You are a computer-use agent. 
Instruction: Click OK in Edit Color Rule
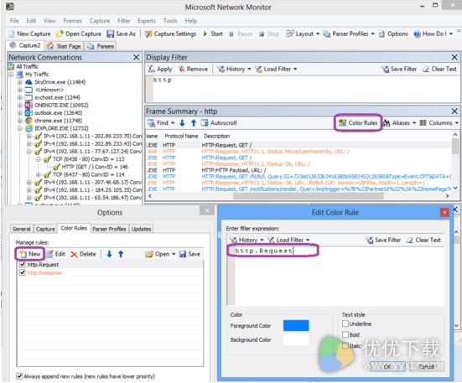(387, 366)
